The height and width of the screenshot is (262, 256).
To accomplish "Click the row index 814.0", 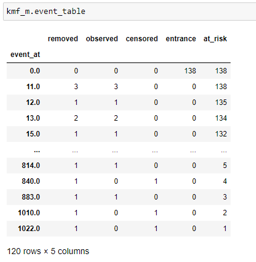I will 31,166.
